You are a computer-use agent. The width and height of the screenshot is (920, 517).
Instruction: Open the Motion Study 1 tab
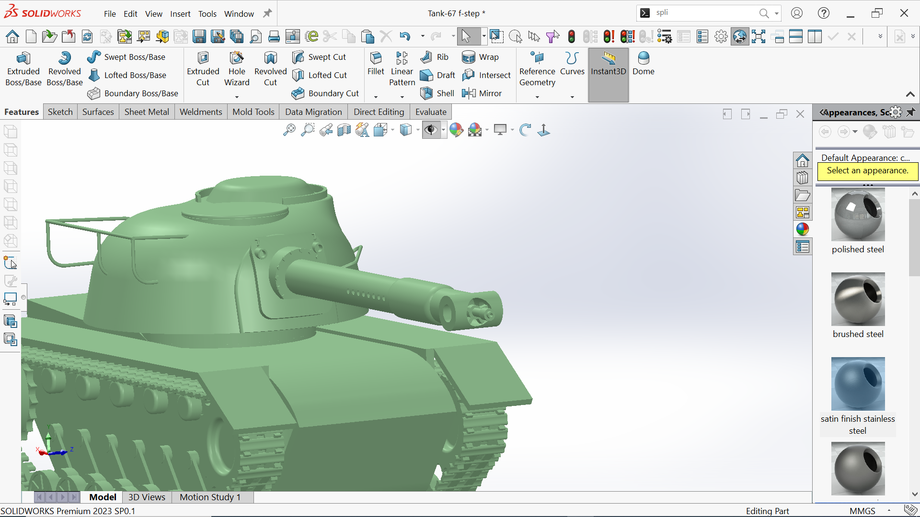click(210, 497)
